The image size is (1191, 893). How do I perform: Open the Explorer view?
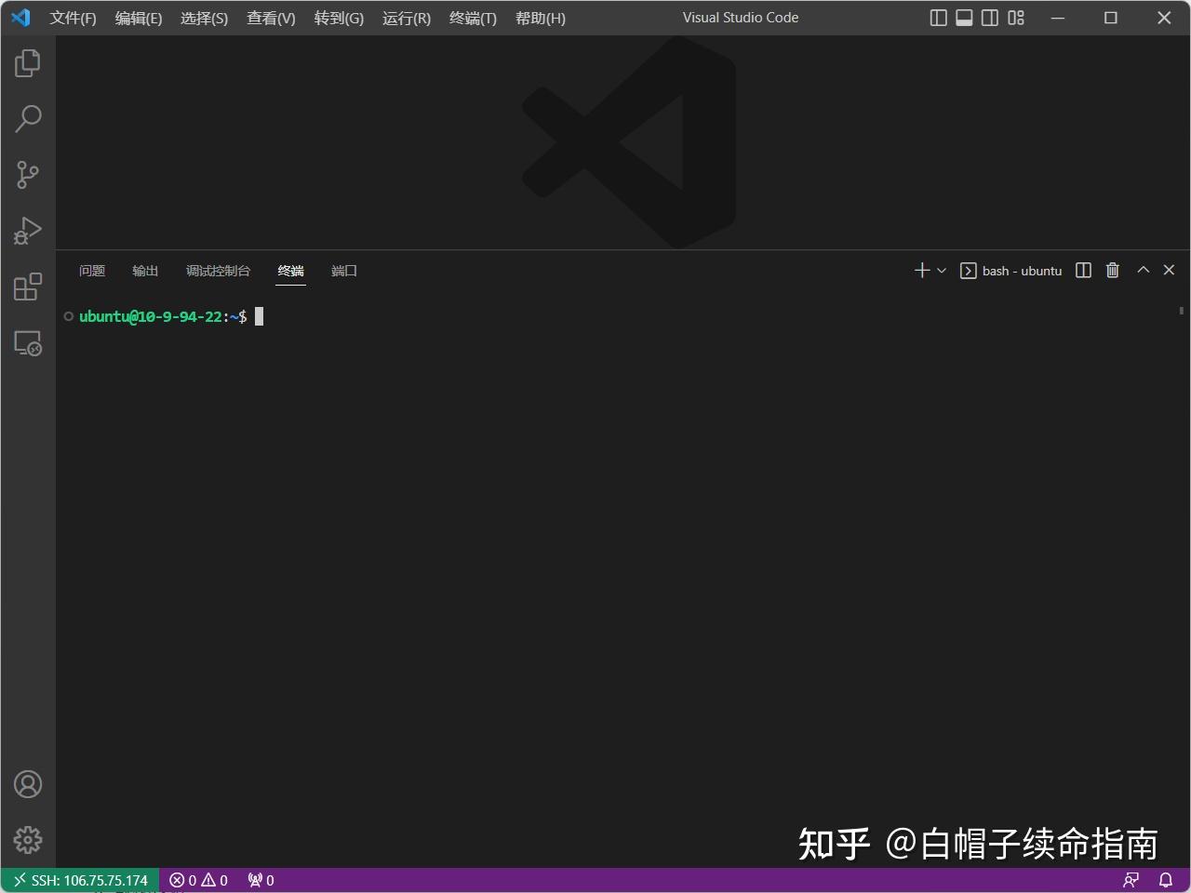27,62
